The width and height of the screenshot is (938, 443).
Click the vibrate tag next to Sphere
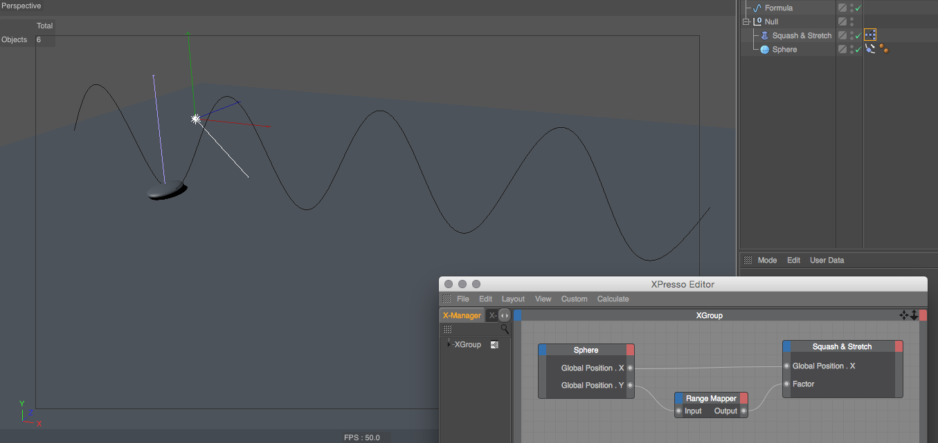pos(870,49)
